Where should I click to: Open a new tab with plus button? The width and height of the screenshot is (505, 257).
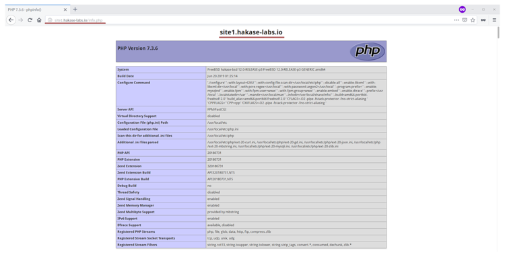pos(75,9)
